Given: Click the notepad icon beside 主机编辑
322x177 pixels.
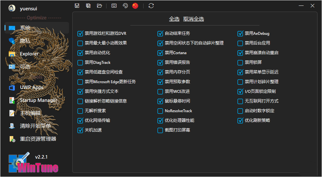Looking at the screenshot, I should click(12, 113).
